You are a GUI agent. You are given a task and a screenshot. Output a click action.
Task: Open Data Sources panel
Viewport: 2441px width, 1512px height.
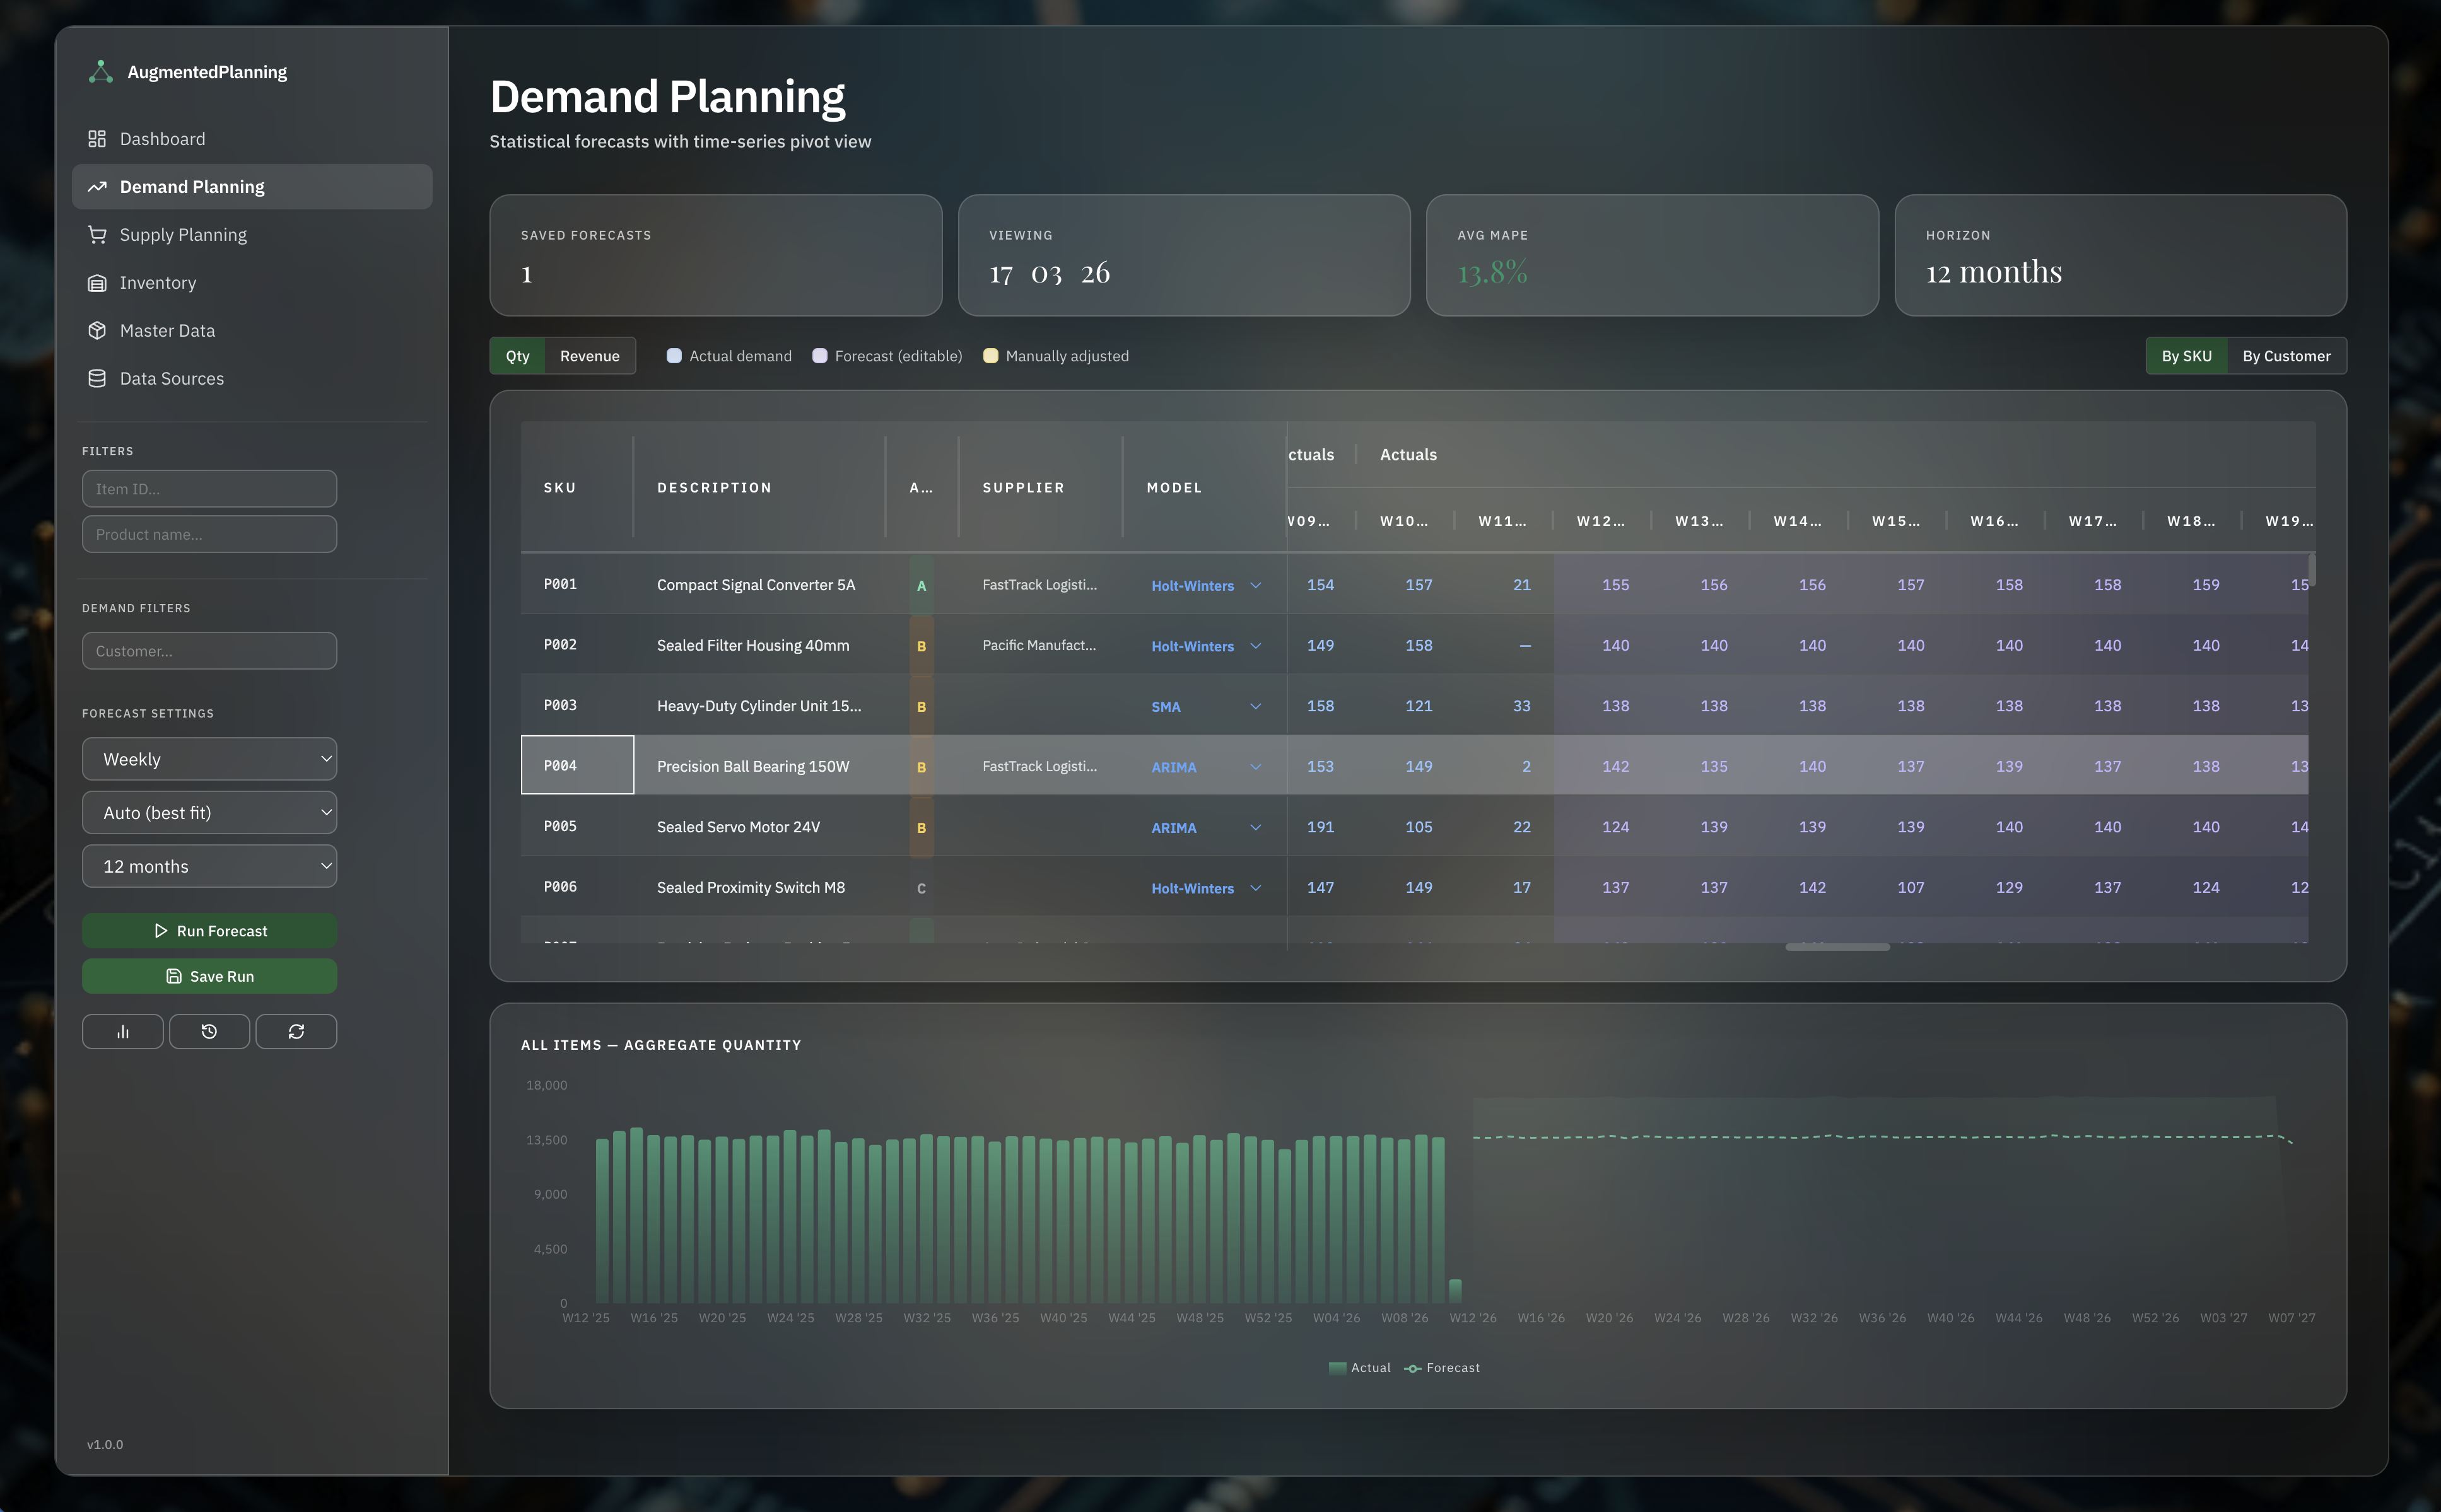171,378
